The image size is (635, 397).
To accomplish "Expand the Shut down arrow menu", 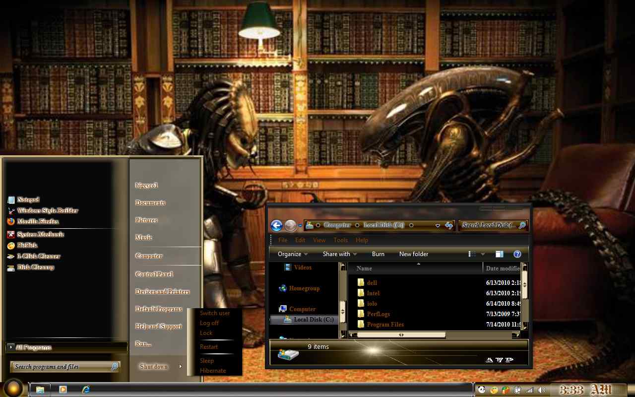I will coord(181,367).
